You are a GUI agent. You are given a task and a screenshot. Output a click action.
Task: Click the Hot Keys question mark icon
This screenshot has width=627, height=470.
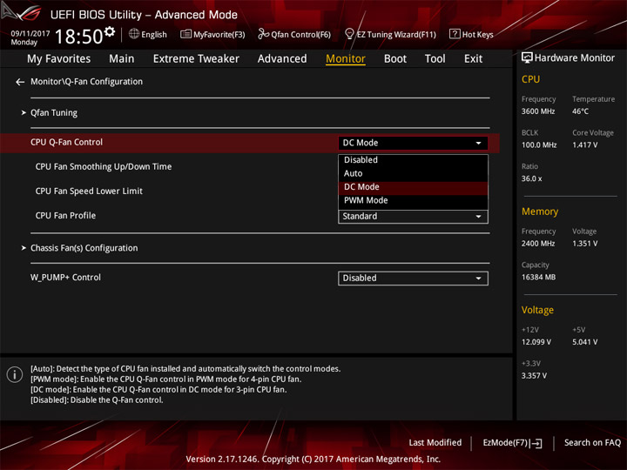coord(455,34)
